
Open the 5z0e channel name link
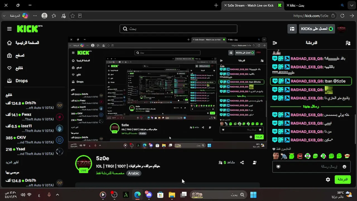point(103,159)
